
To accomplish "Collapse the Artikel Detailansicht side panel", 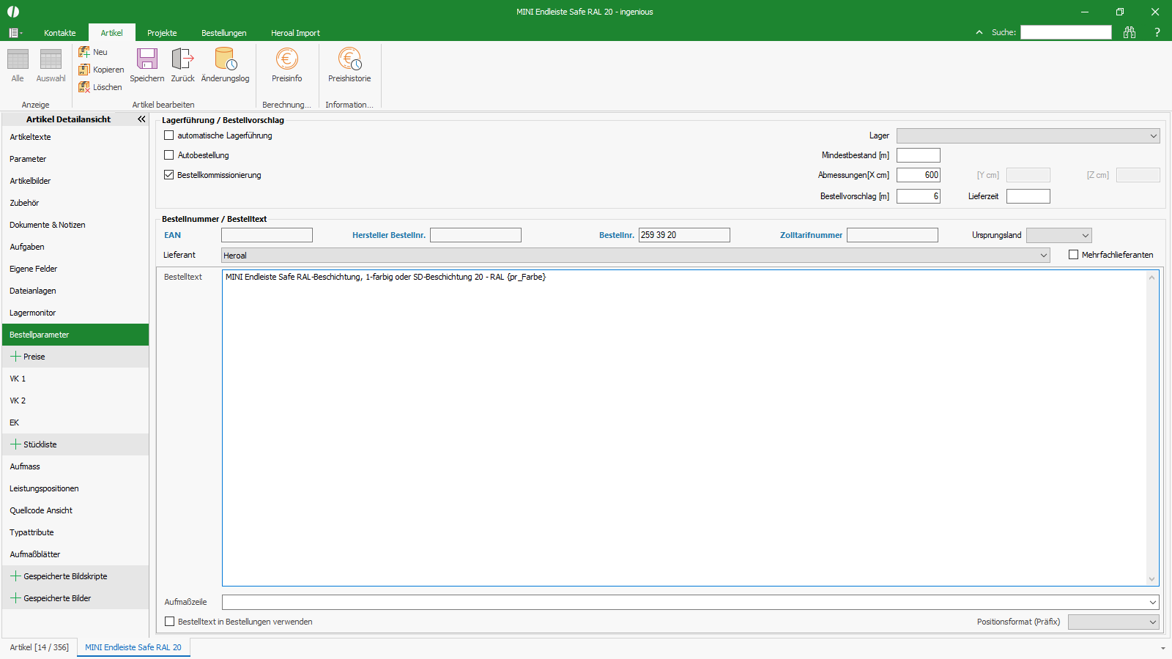I will point(141,119).
